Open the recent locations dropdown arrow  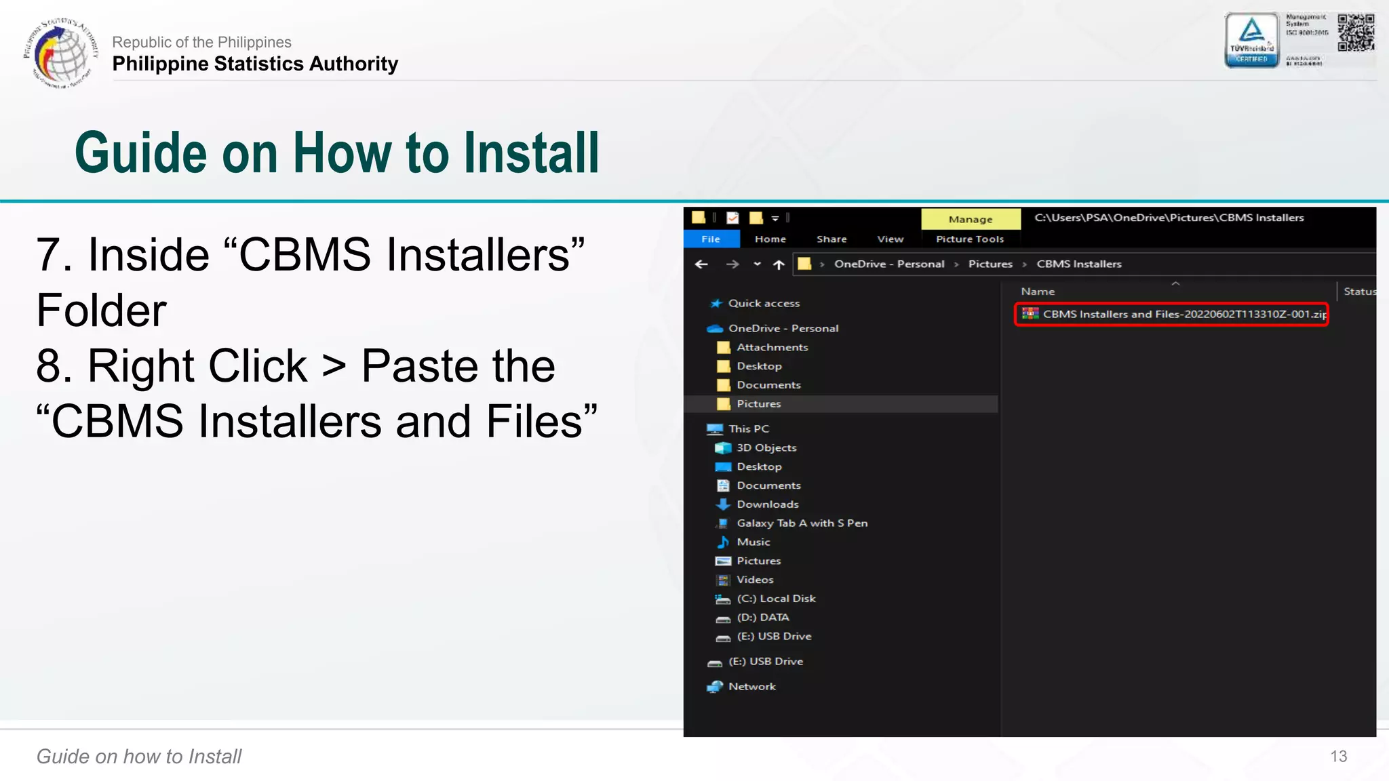click(x=757, y=264)
